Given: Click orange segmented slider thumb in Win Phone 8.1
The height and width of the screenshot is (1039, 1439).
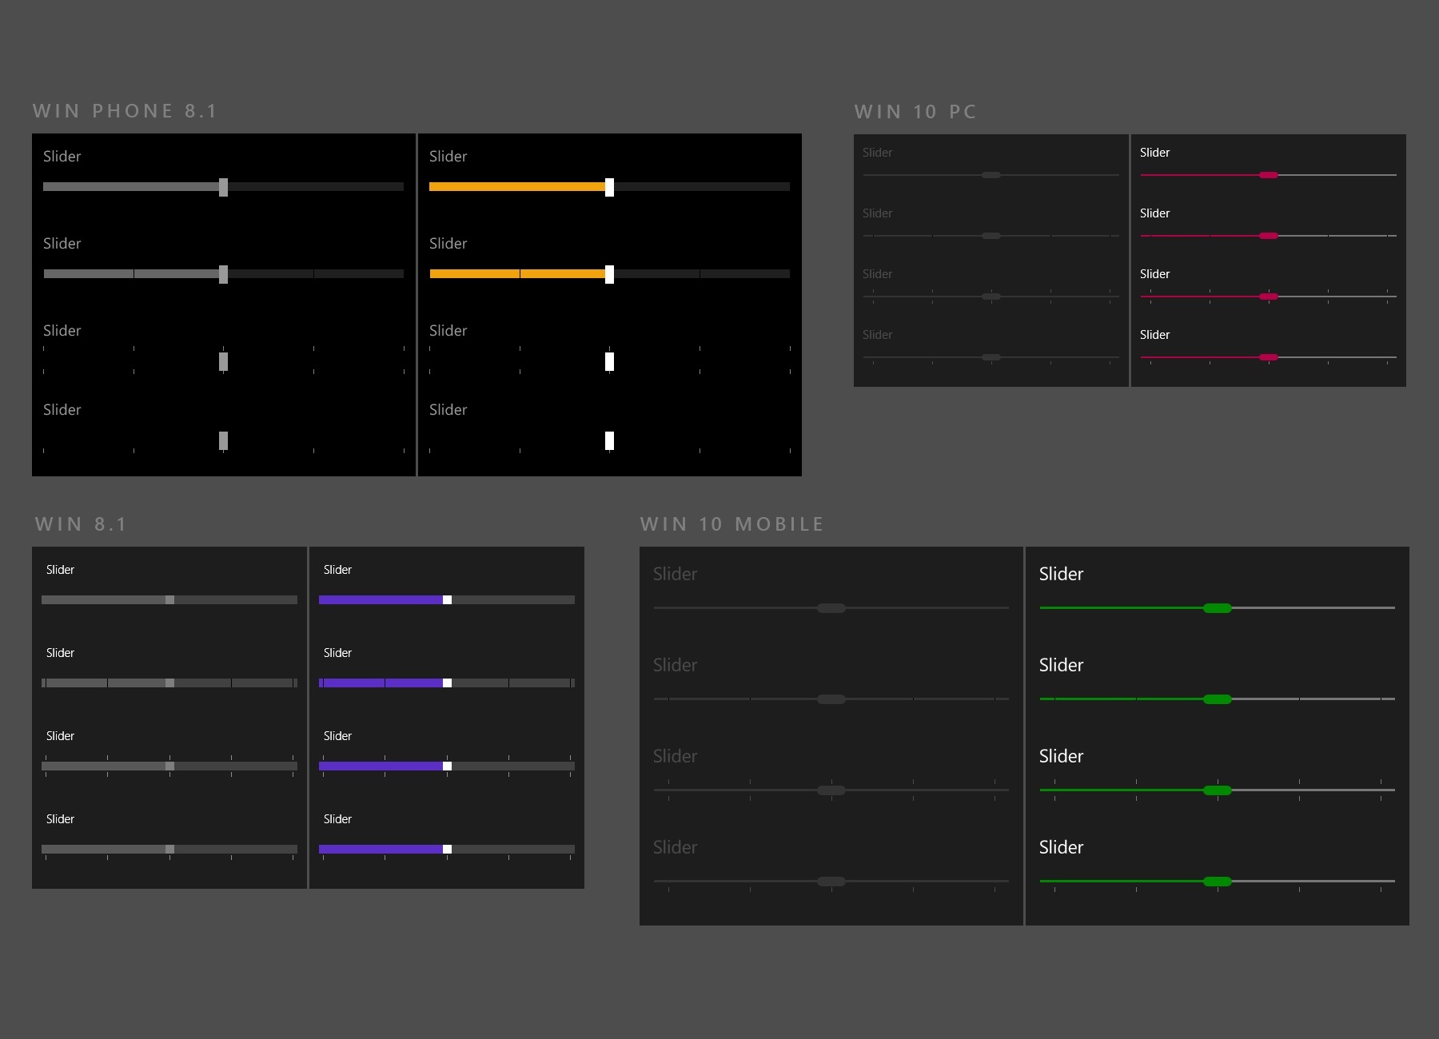Looking at the screenshot, I should 609,274.
